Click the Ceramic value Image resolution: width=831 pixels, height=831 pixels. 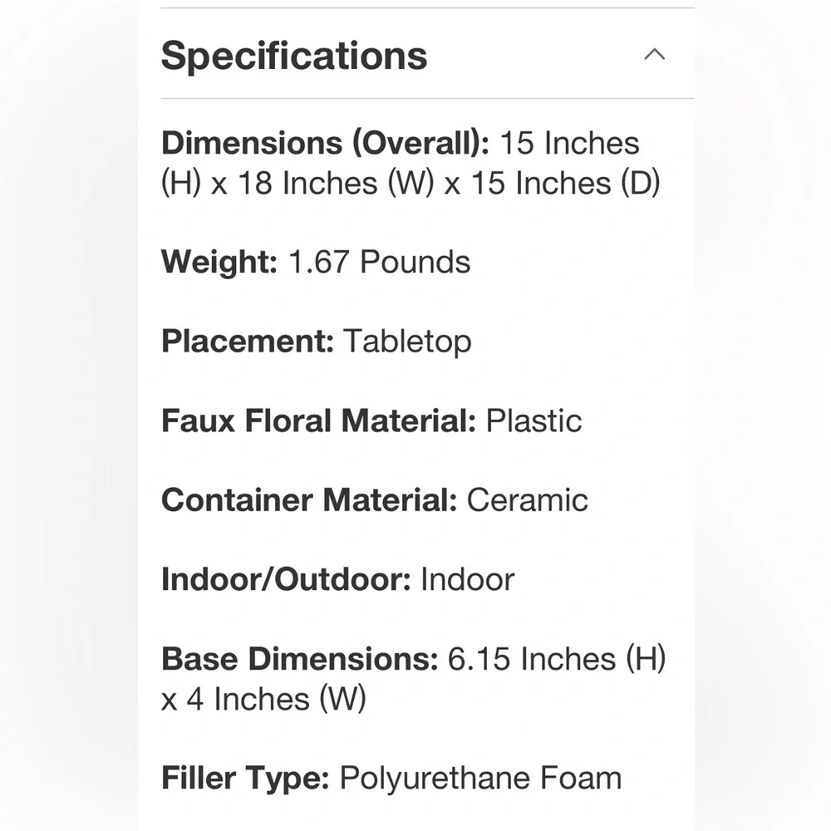528,500
